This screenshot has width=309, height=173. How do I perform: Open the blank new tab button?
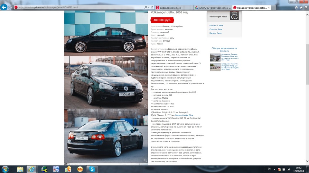273,8
